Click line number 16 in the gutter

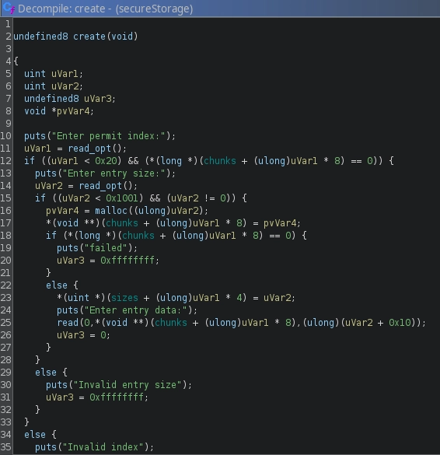(5, 211)
